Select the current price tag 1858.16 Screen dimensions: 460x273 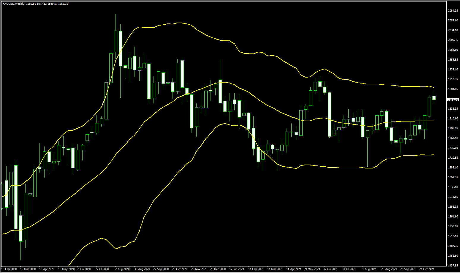[453, 100]
